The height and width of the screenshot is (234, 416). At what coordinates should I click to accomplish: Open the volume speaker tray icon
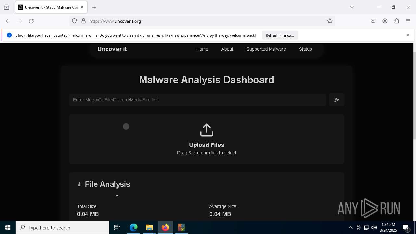click(x=374, y=227)
